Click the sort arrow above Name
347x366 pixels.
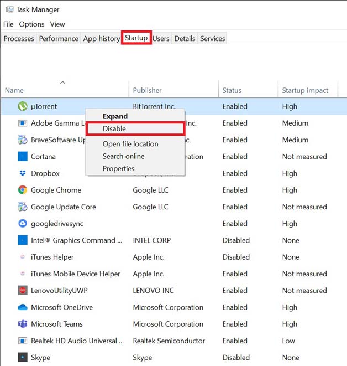62,83
